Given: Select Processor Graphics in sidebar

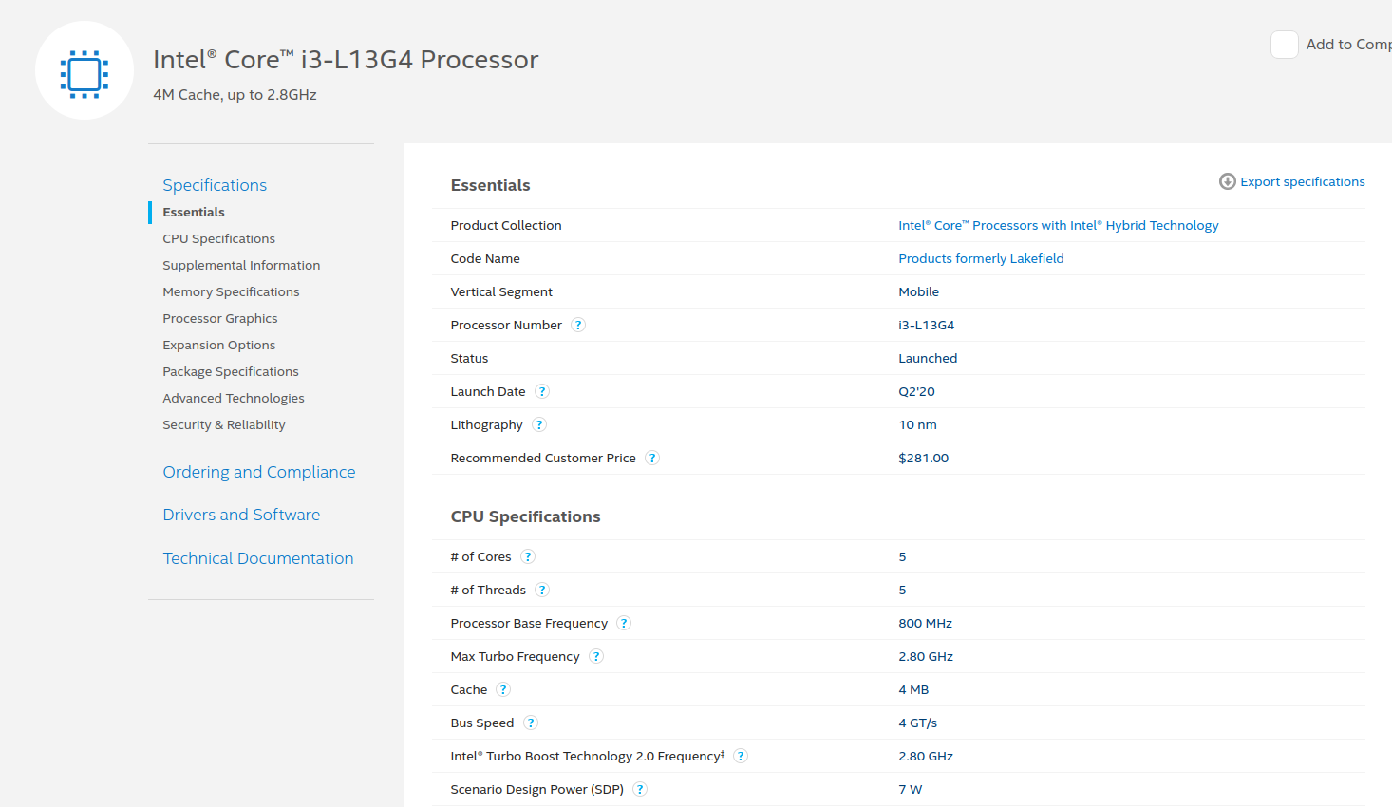Looking at the screenshot, I should 219,318.
